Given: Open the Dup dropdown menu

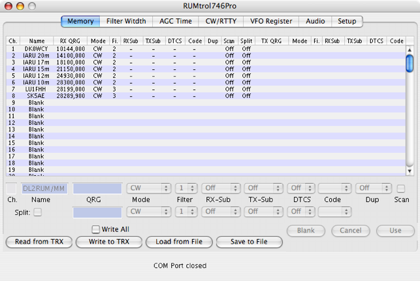Looking at the screenshot, I should pos(374,188).
